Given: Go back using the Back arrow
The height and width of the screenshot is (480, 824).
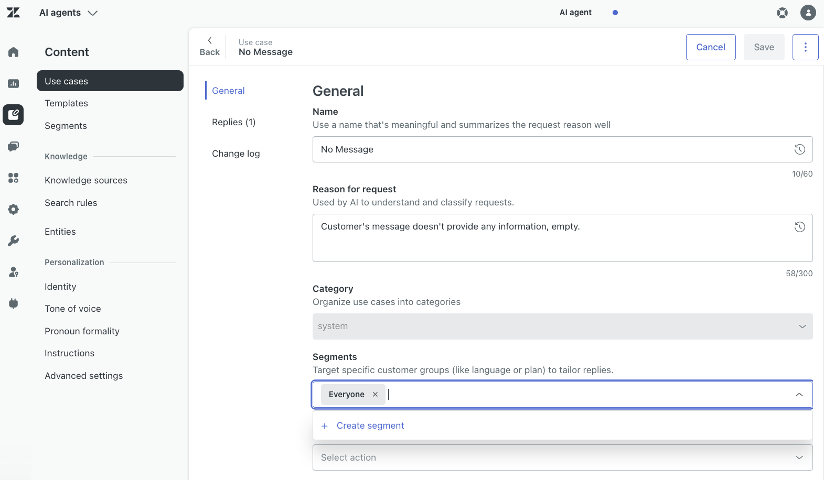Looking at the screenshot, I should tap(210, 47).
